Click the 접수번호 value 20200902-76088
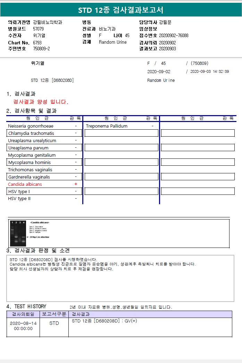This screenshot has width=242, height=363. pos(174,35)
